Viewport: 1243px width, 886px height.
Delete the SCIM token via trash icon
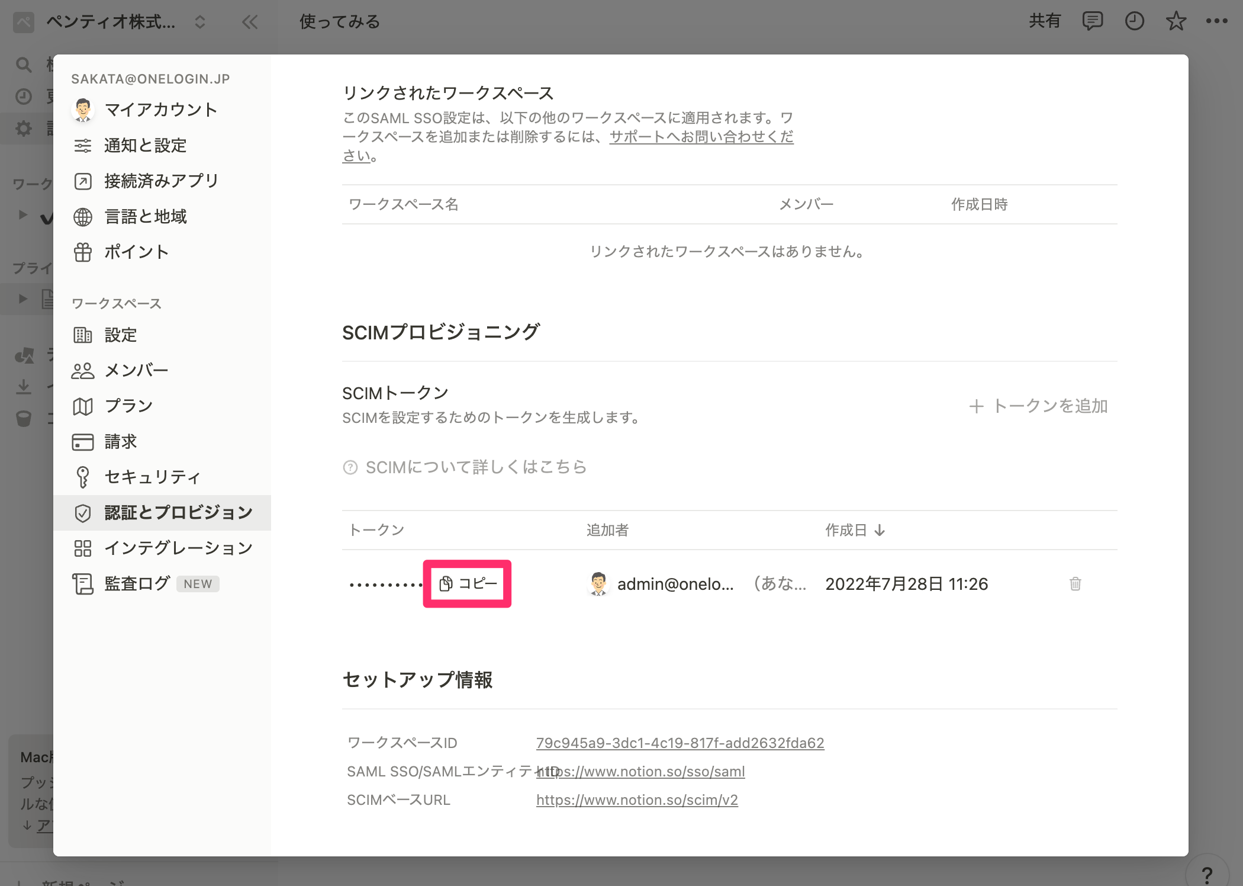(x=1075, y=584)
